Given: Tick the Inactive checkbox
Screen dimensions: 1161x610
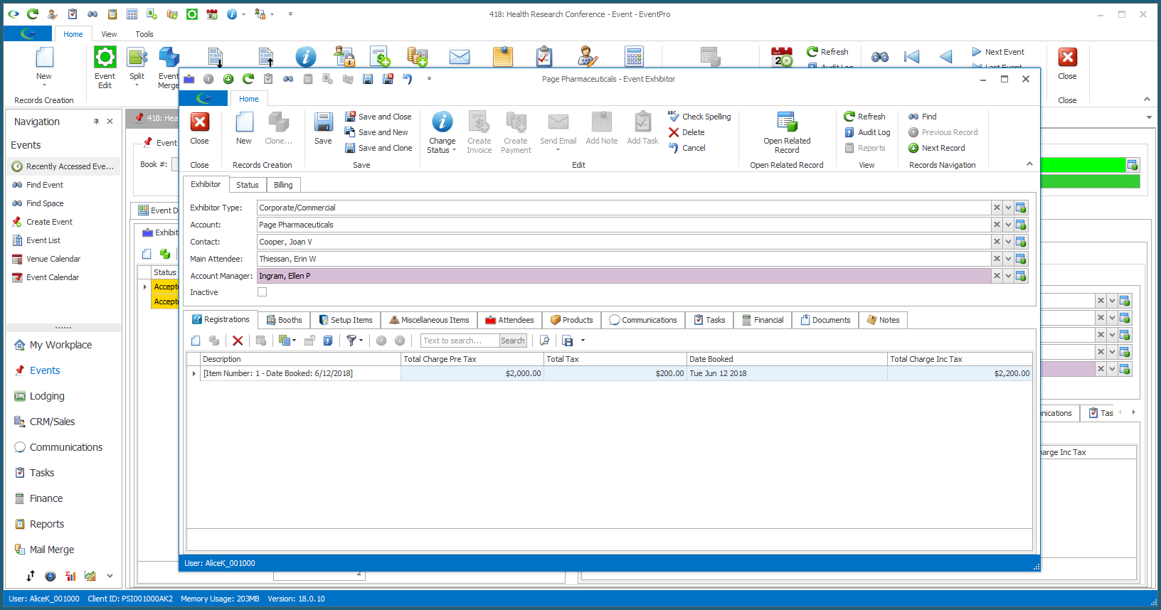Looking at the screenshot, I should [262, 292].
